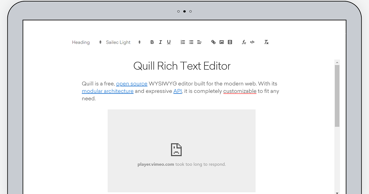
Task: Insert a video via the video icon
Action: coord(230,42)
